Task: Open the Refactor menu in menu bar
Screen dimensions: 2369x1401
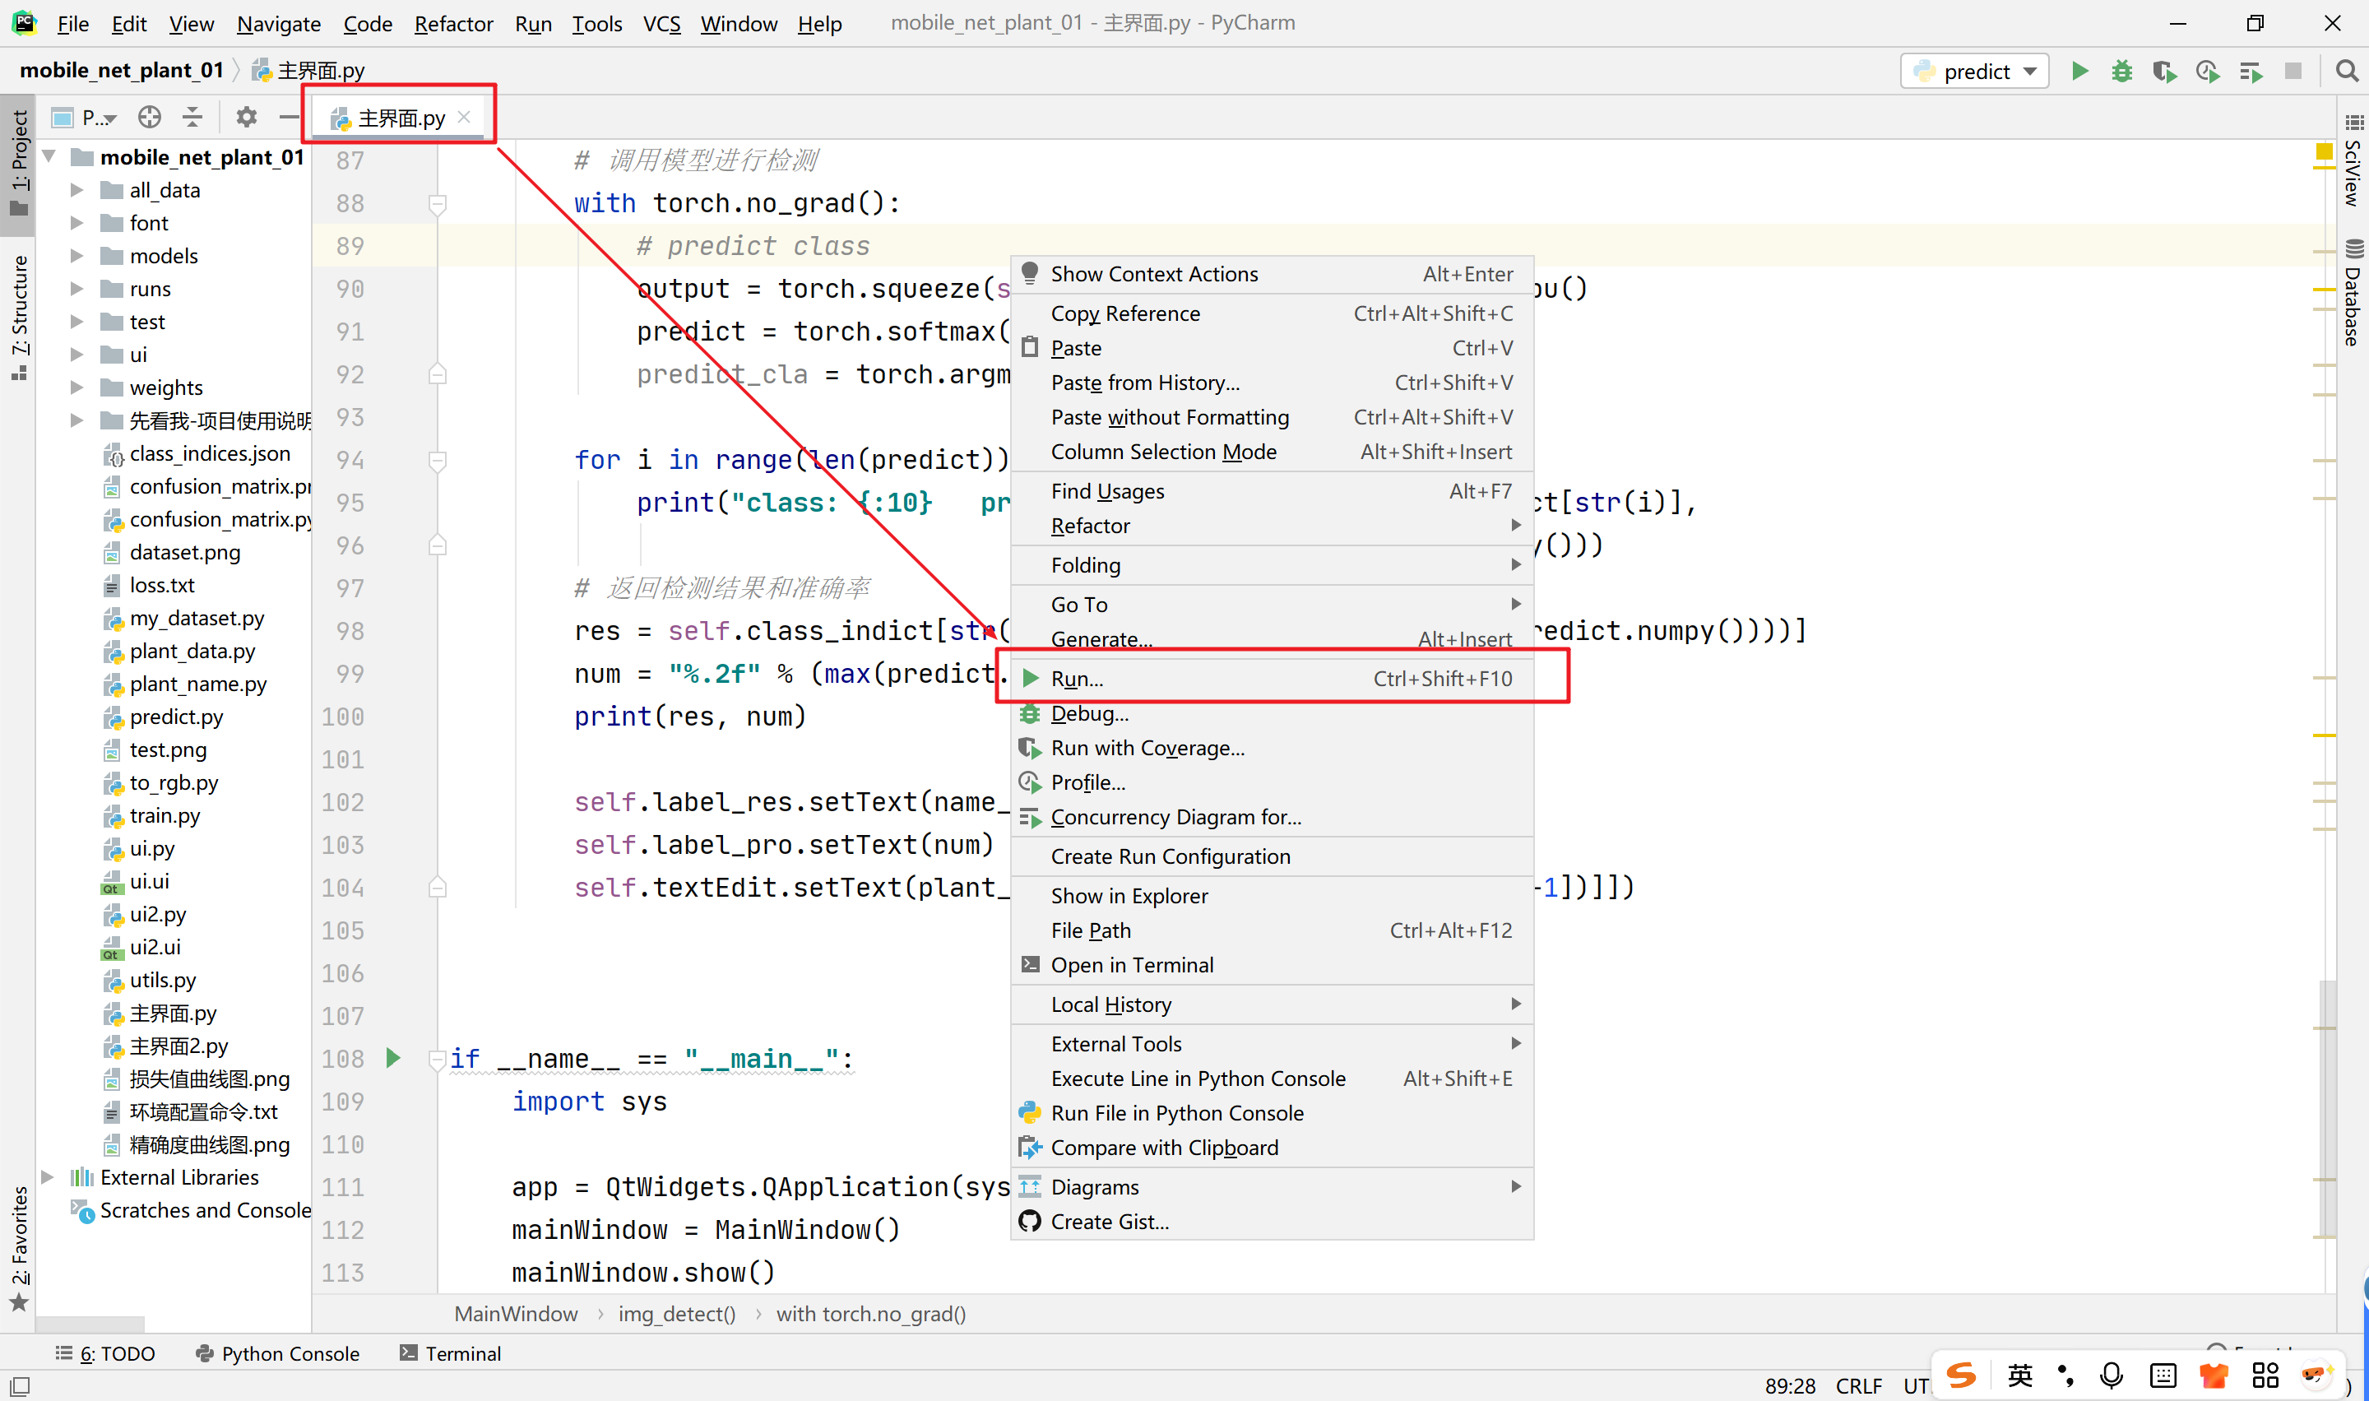Action: (x=453, y=24)
